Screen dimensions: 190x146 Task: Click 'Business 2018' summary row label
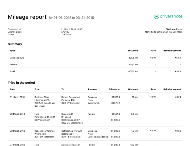pos(17,58)
